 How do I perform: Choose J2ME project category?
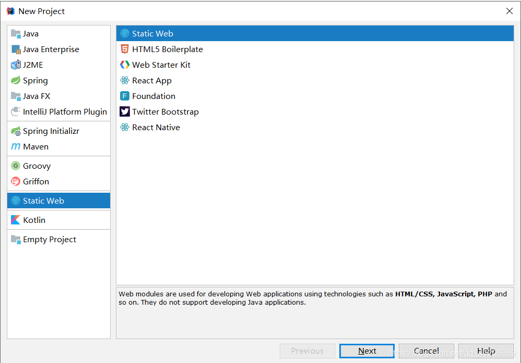[58, 65]
